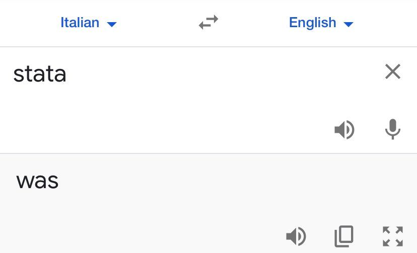Click the arrow next to Italian
This screenshot has width=417, height=253.
coord(112,24)
